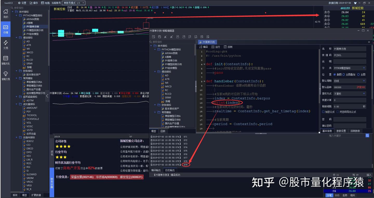Viewport: 374px width, 198px height.
Task: Decrease font size with A- icon
Action: click(x=165, y=37)
